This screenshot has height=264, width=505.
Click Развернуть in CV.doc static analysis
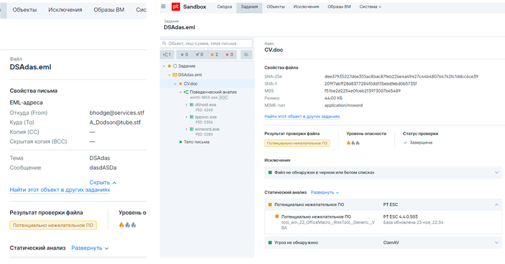pos(325,192)
